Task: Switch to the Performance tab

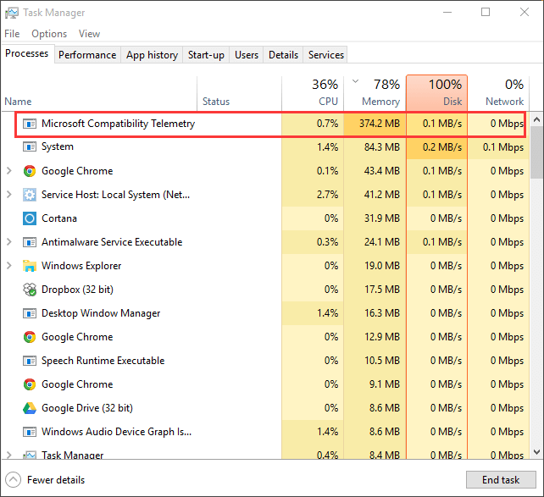Action: coord(87,55)
